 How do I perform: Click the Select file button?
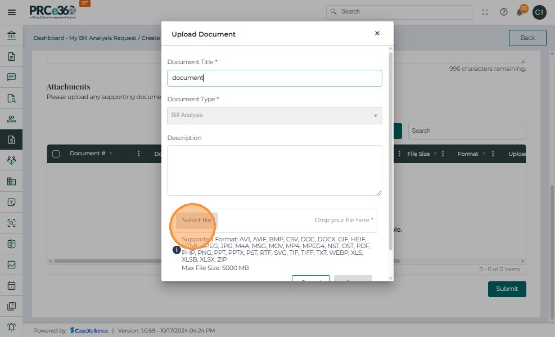click(197, 220)
